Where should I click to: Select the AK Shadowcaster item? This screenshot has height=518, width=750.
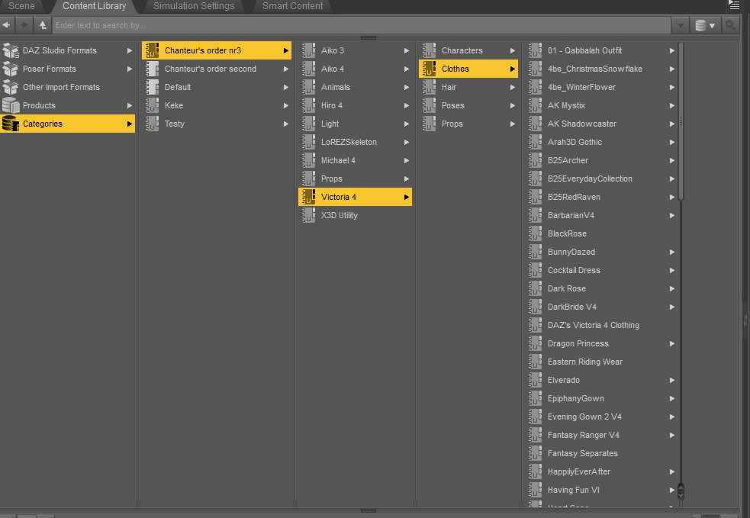click(601, 124)
